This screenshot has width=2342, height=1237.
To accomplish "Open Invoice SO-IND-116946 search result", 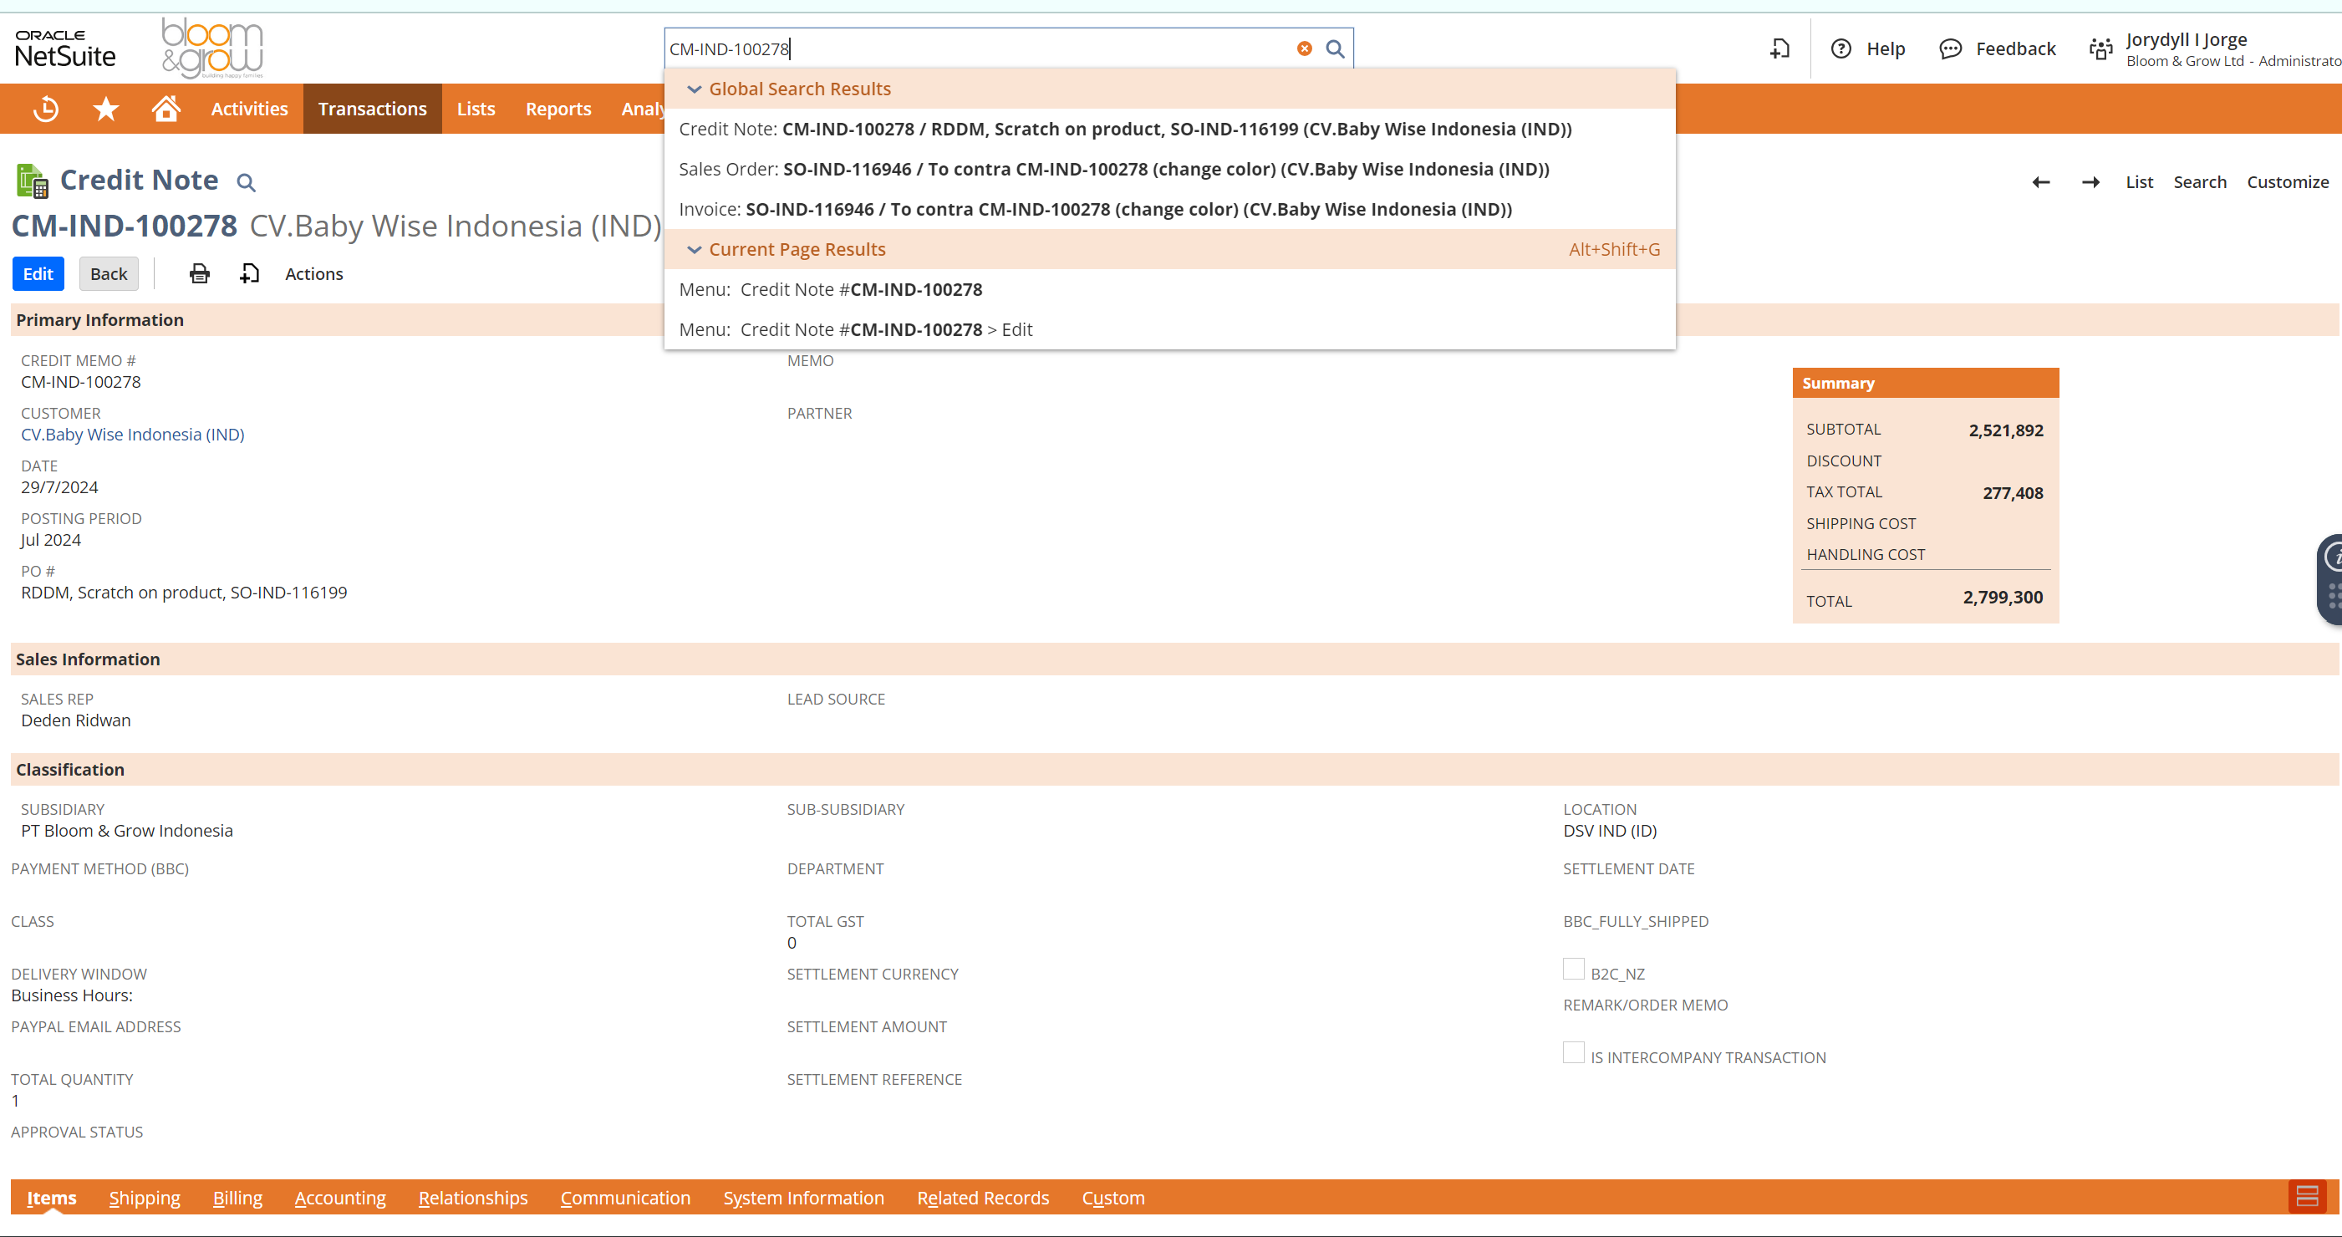I will tap(1169, 209).
